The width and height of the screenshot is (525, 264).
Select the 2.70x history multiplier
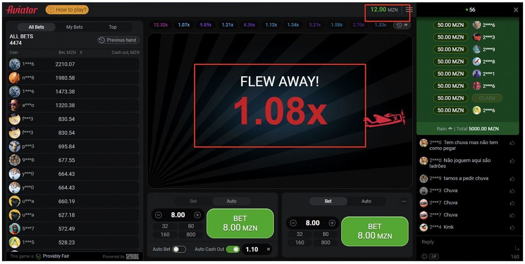coord(358,25)
